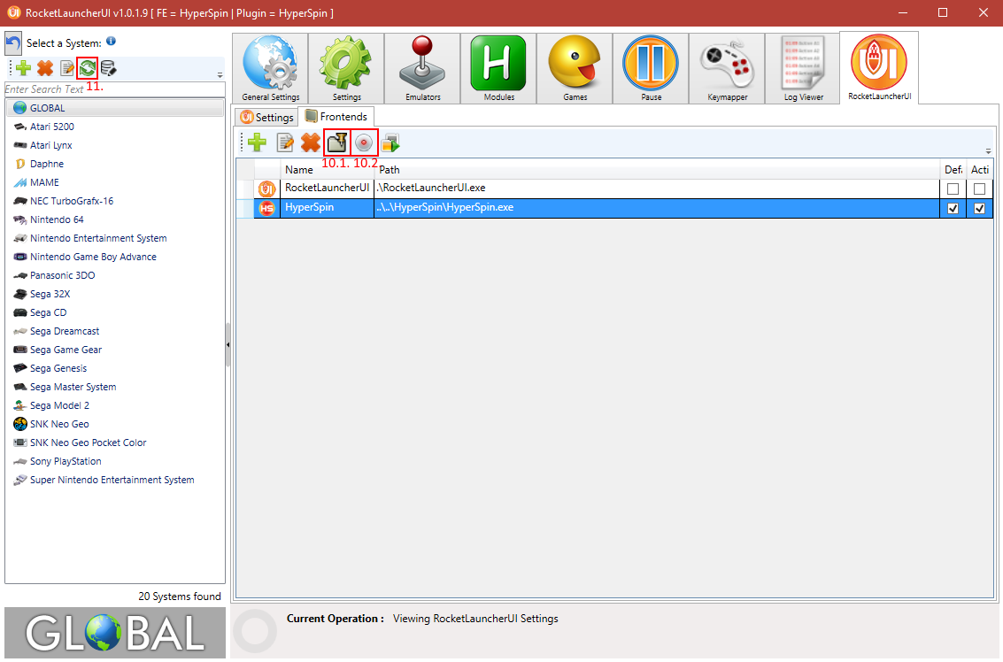Select the HyperSpin frontend name cell

point(327,208)
